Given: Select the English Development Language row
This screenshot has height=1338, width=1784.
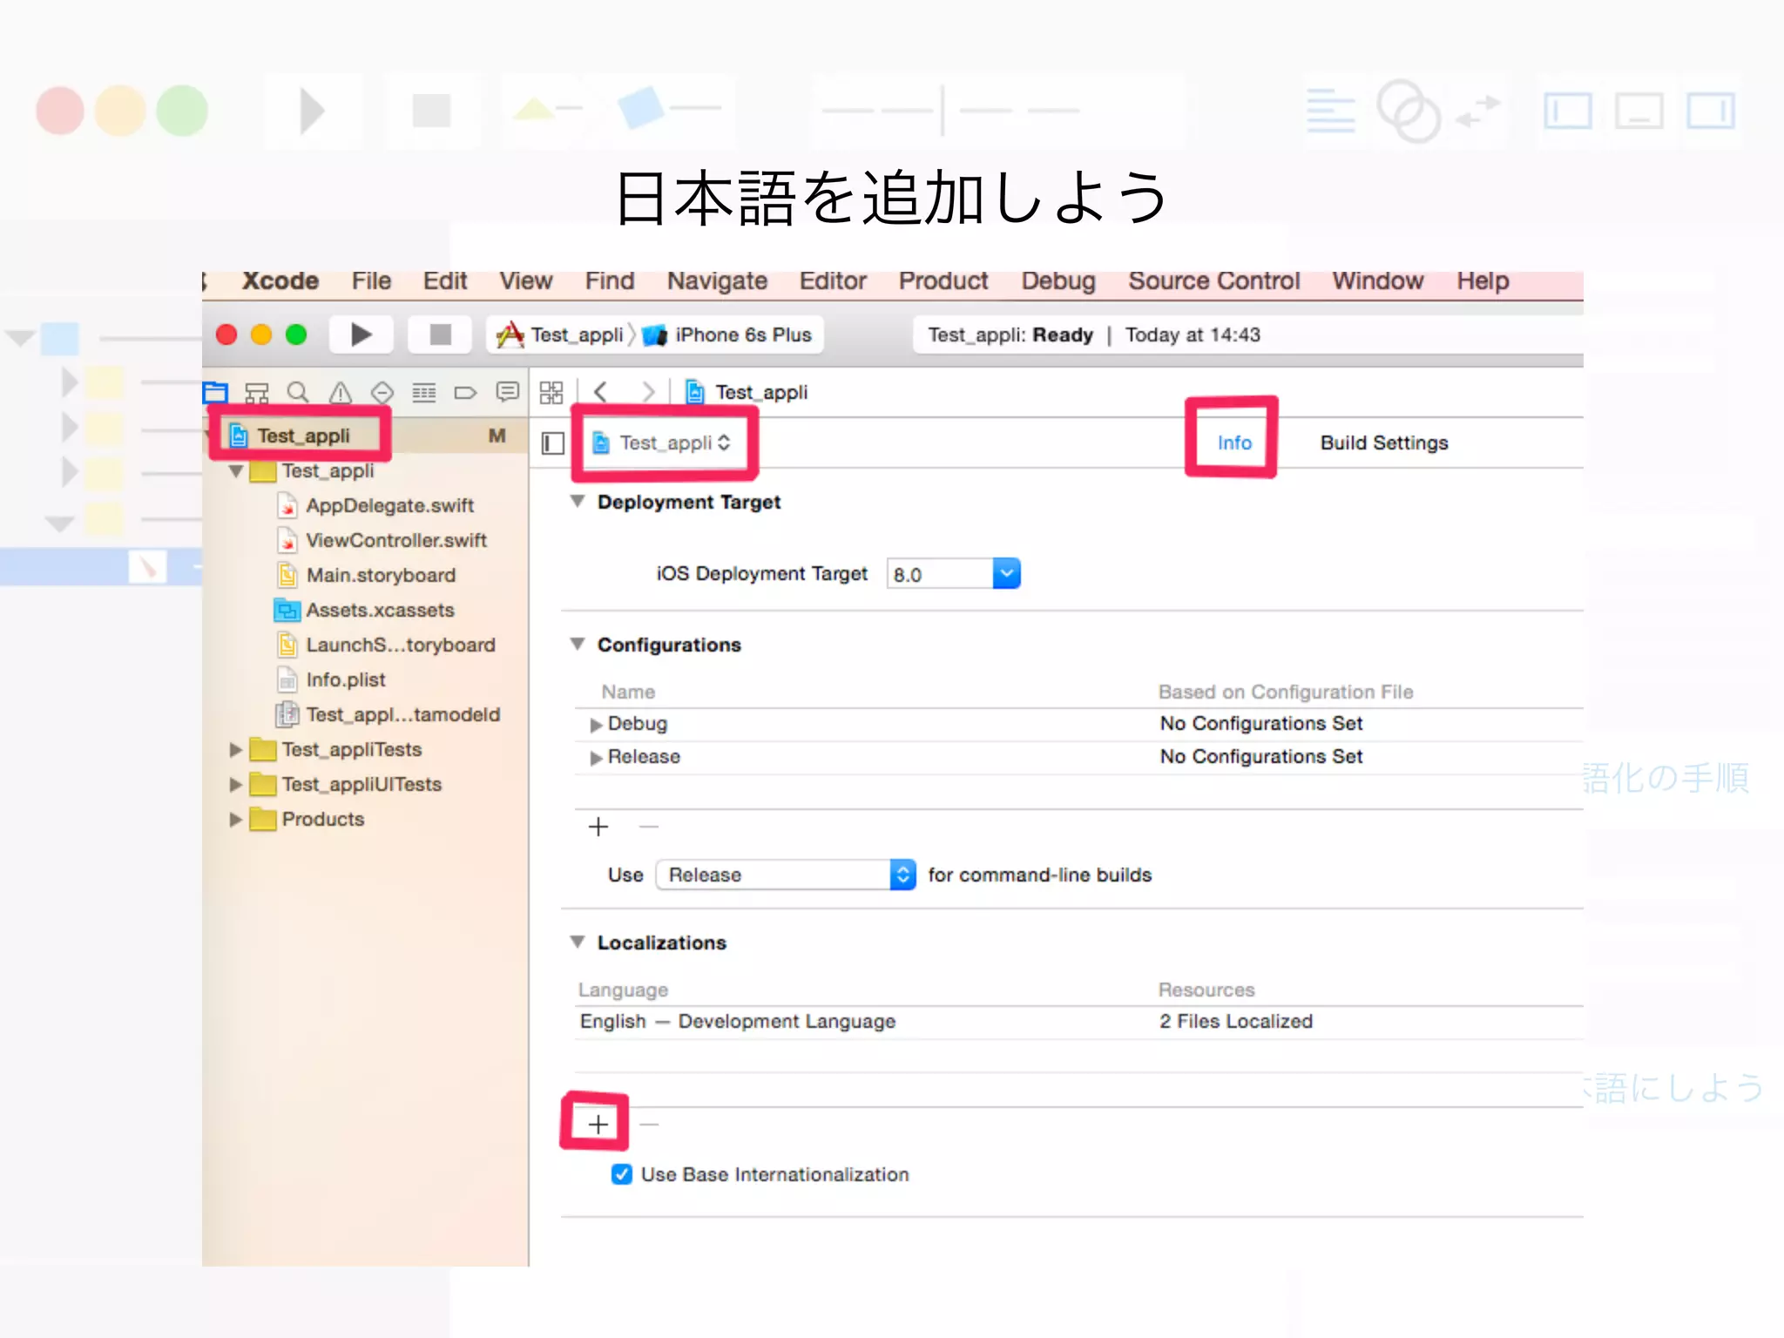Looking at the screenshot, I should tap(1079, 1022).
